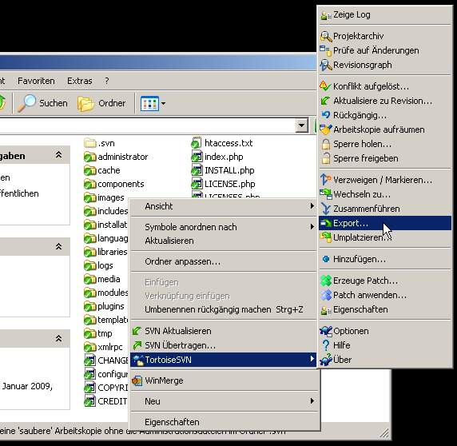Viewport: 457px width, 446px height.
Task: Click the Optionen settings icon
Action: tap(326, 331)
